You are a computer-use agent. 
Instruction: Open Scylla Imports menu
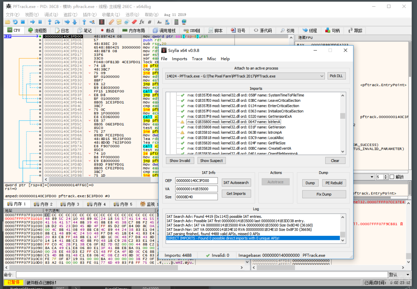pos(179,59)
